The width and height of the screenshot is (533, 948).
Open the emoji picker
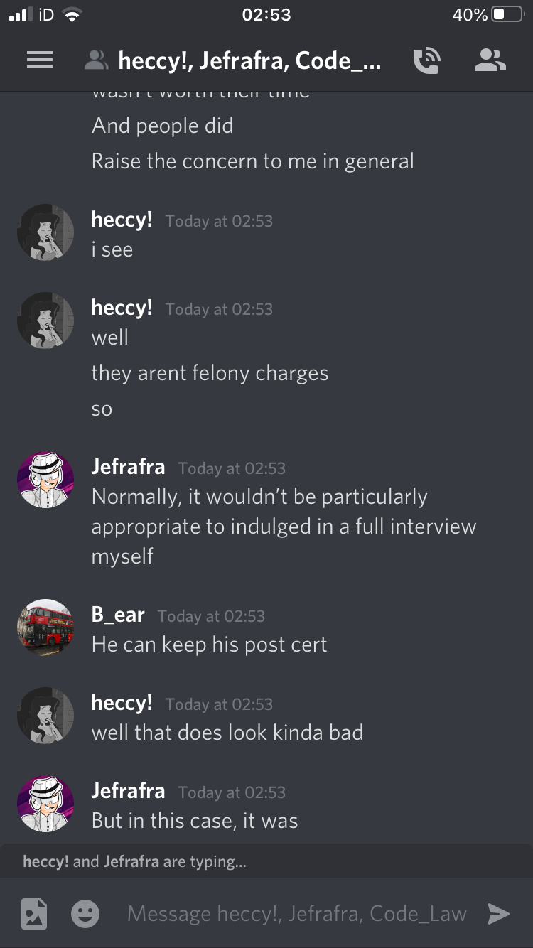coord(85,914)
